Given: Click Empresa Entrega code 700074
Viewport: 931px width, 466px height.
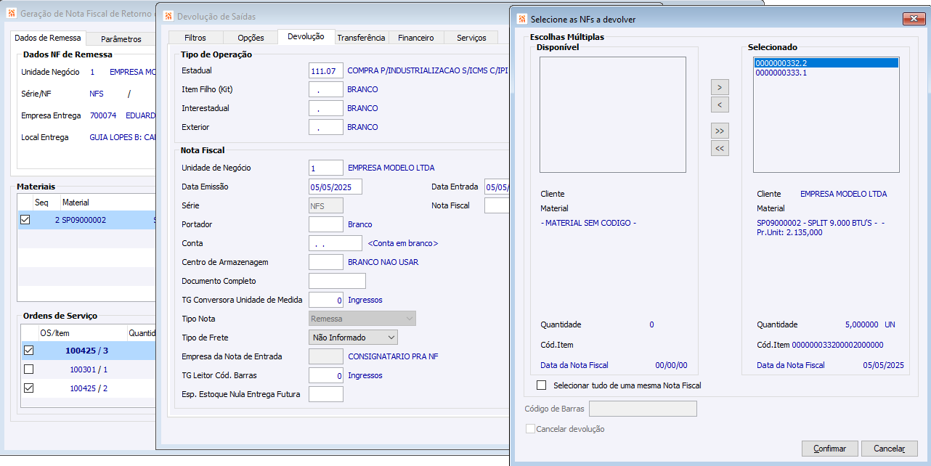Looking at the screenshot, I should tap(102, 115).
